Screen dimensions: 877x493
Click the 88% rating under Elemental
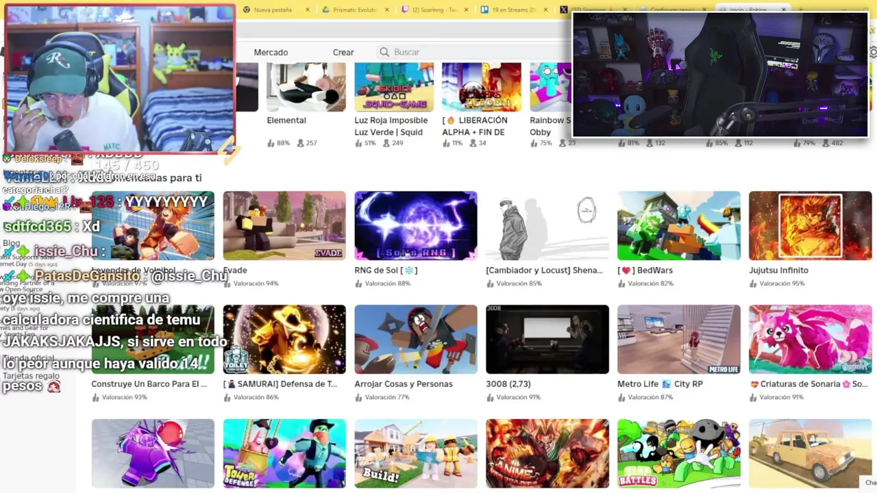283,143
